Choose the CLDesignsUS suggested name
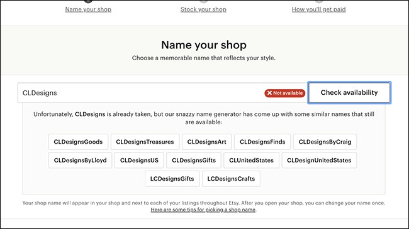The height and width of the screenshot is (229, 409). 139,161
